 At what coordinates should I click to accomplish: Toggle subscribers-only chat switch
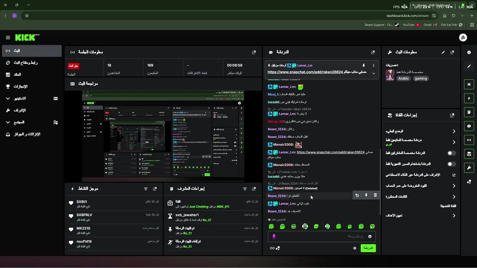coord(452,153)
